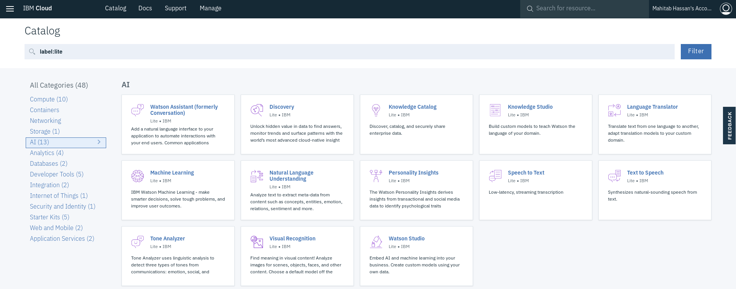The width and height of the screenshot is (736, 289).
Task: Select the Developer Tools (5) category
Action: coord(57,174)
